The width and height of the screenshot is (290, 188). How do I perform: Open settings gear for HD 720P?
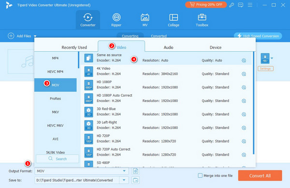(x=244, y=142)
